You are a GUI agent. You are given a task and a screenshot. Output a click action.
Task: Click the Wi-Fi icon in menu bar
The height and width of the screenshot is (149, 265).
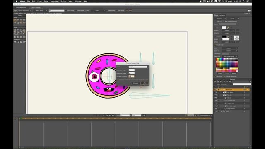(x=219, y=1)
